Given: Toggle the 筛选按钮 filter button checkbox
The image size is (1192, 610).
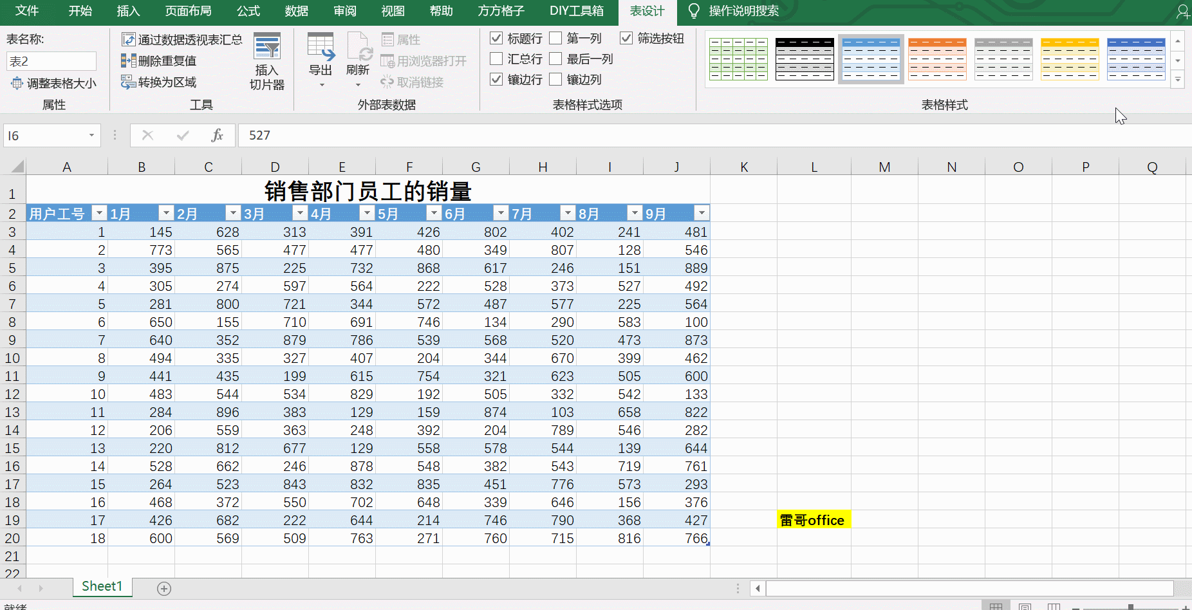Looking at the screenshot, I should tap(626, 38).
